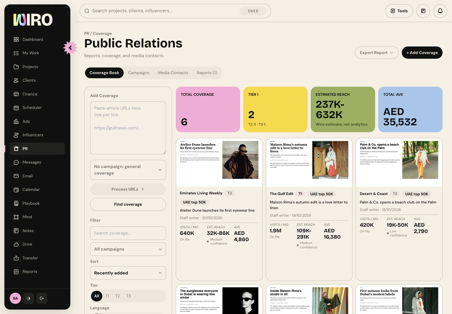Viewport: 452px width, 314px height.
Task: Open the notifications bell icon
Action: pyautogui.click(x=440, y=11)
